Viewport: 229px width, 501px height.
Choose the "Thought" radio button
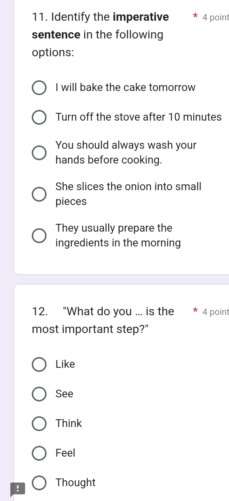point(39,483)
